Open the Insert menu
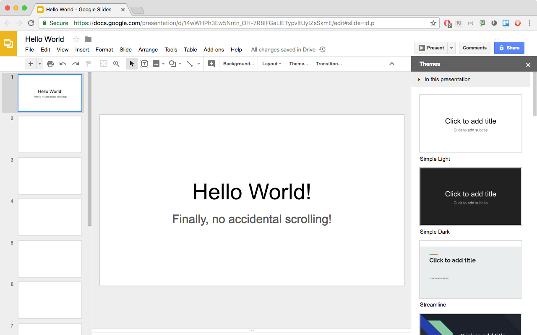Image resolution: width=537 pixels, height=335 pixels. coord(82,49)
